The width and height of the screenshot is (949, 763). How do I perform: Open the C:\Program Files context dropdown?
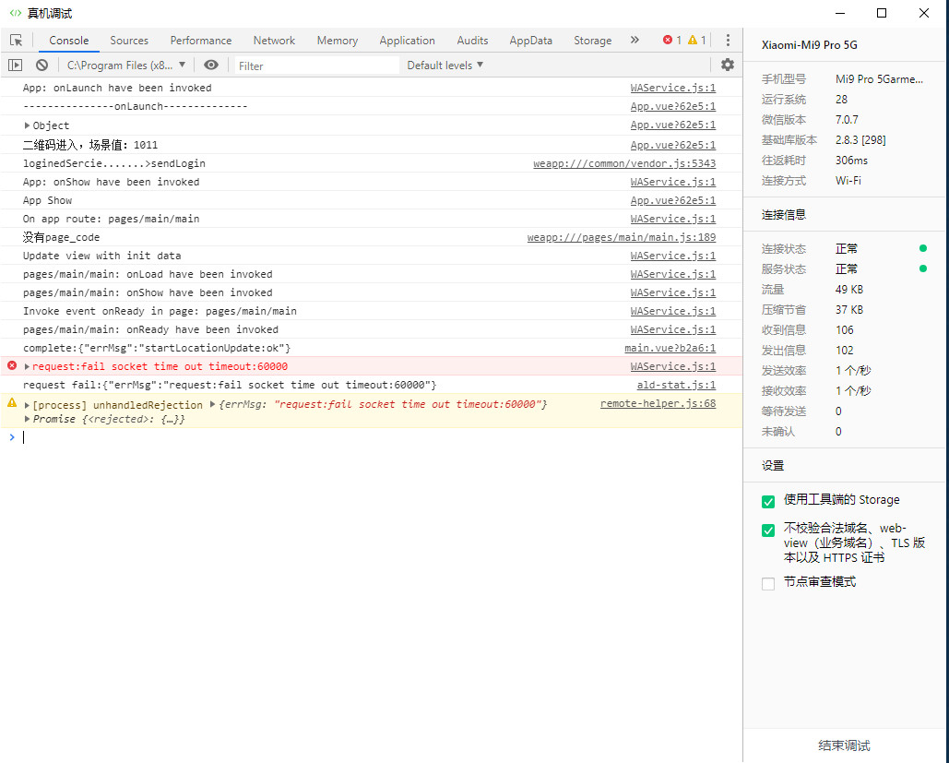[126, 66]
